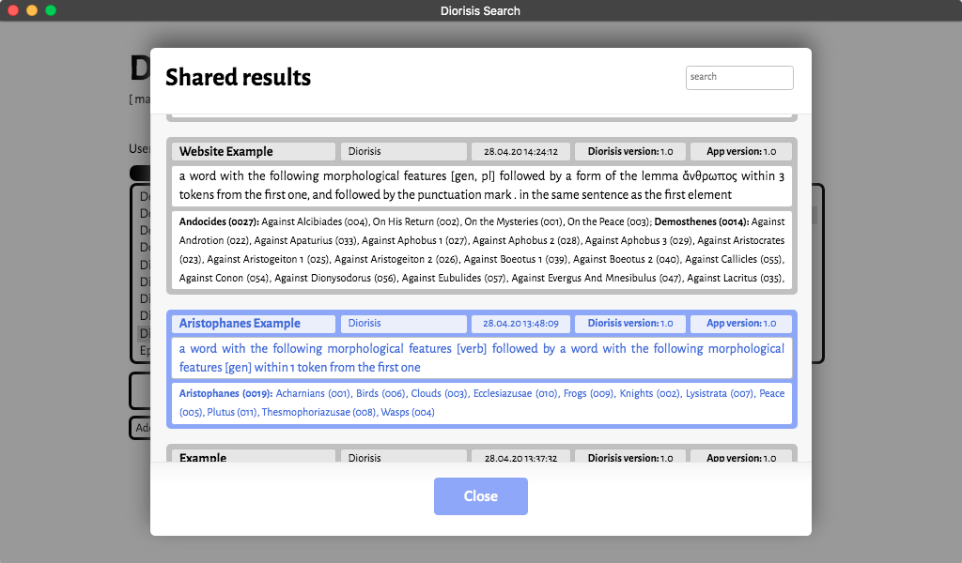Image resolution: width=962 pixels, height=563 pixels.
Task: Click the 28.04.20 14:24:12 date stamp
Action: pyautogui.click(x=520, y=151)
